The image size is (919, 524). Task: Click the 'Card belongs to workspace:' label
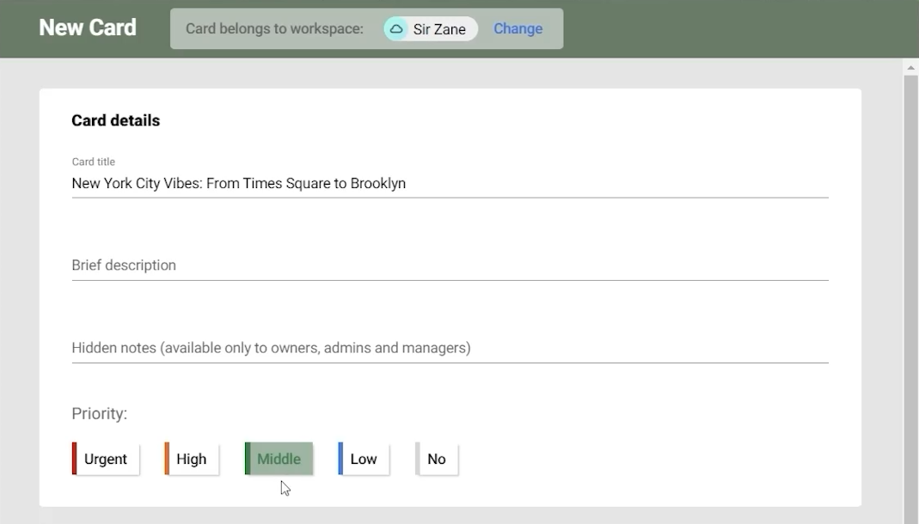tap(274, 29)
